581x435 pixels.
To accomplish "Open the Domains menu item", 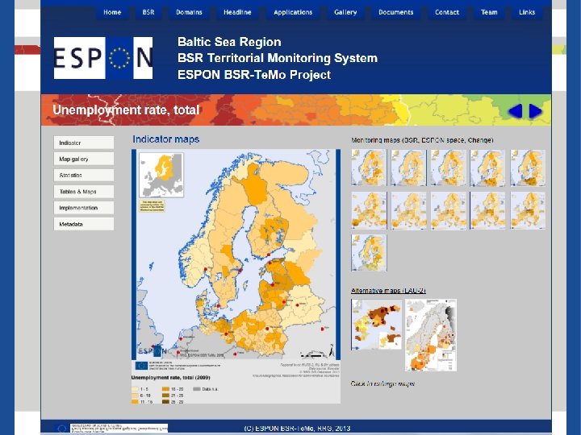I will [x=189, y=12].
